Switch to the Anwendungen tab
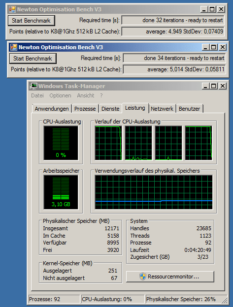233x307 pixels. point(52,109)
